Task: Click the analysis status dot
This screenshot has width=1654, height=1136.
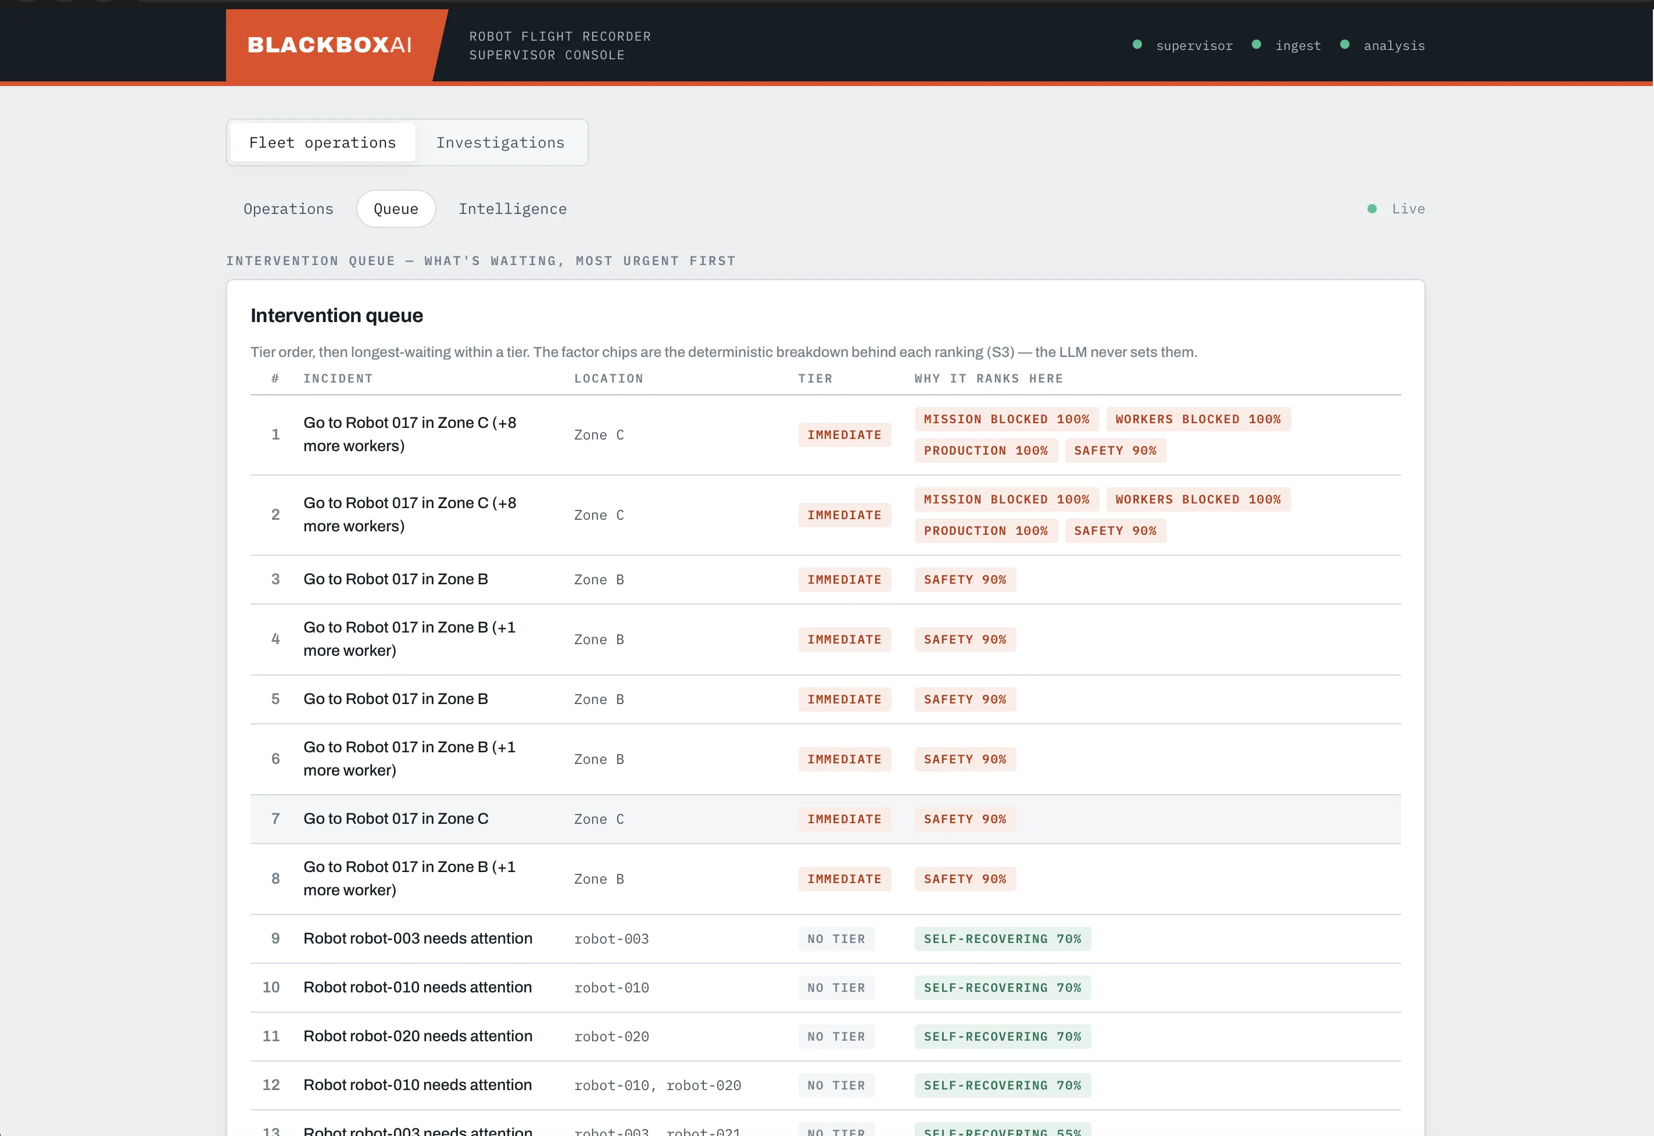Action: point(1344,45)
